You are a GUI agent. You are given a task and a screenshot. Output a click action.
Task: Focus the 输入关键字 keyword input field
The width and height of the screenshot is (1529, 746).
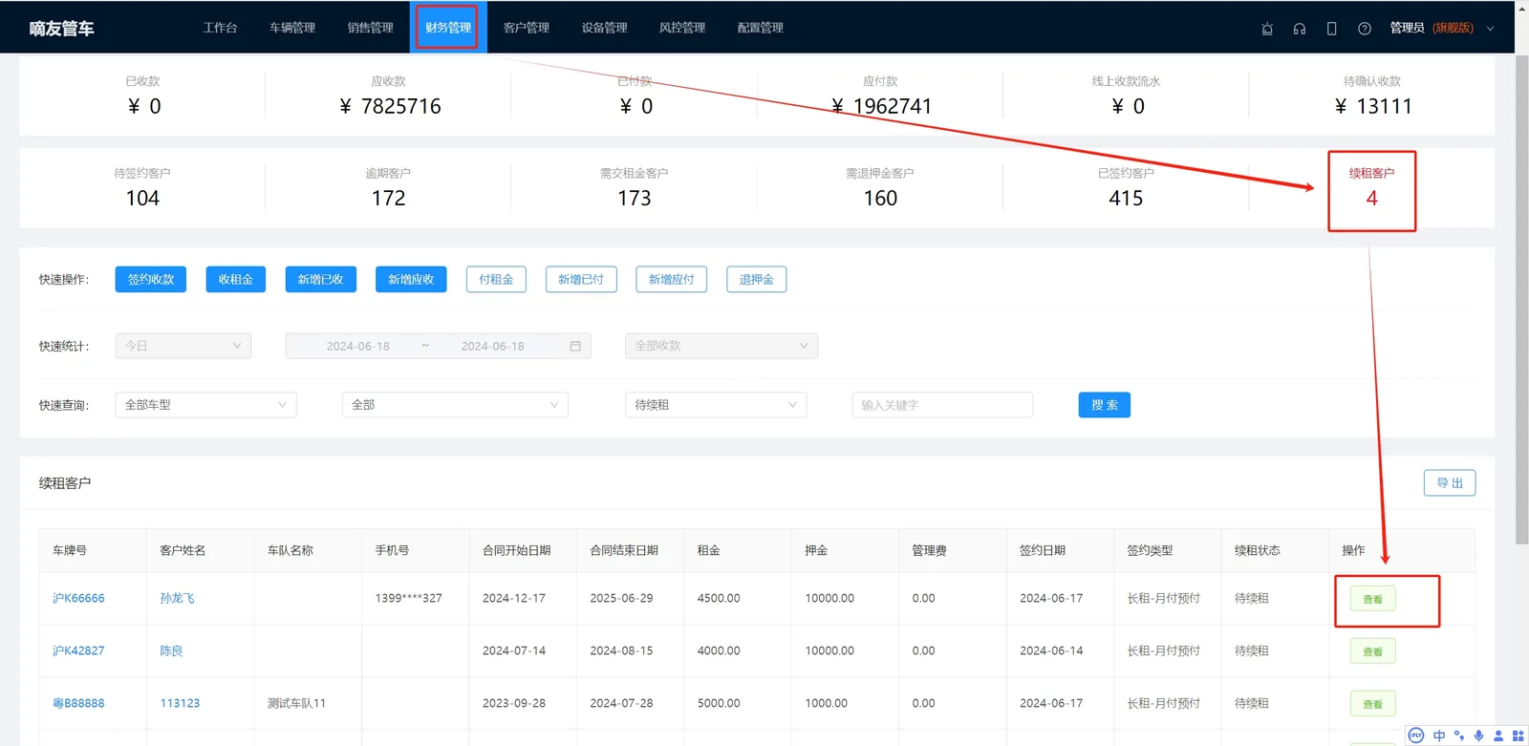942,405
